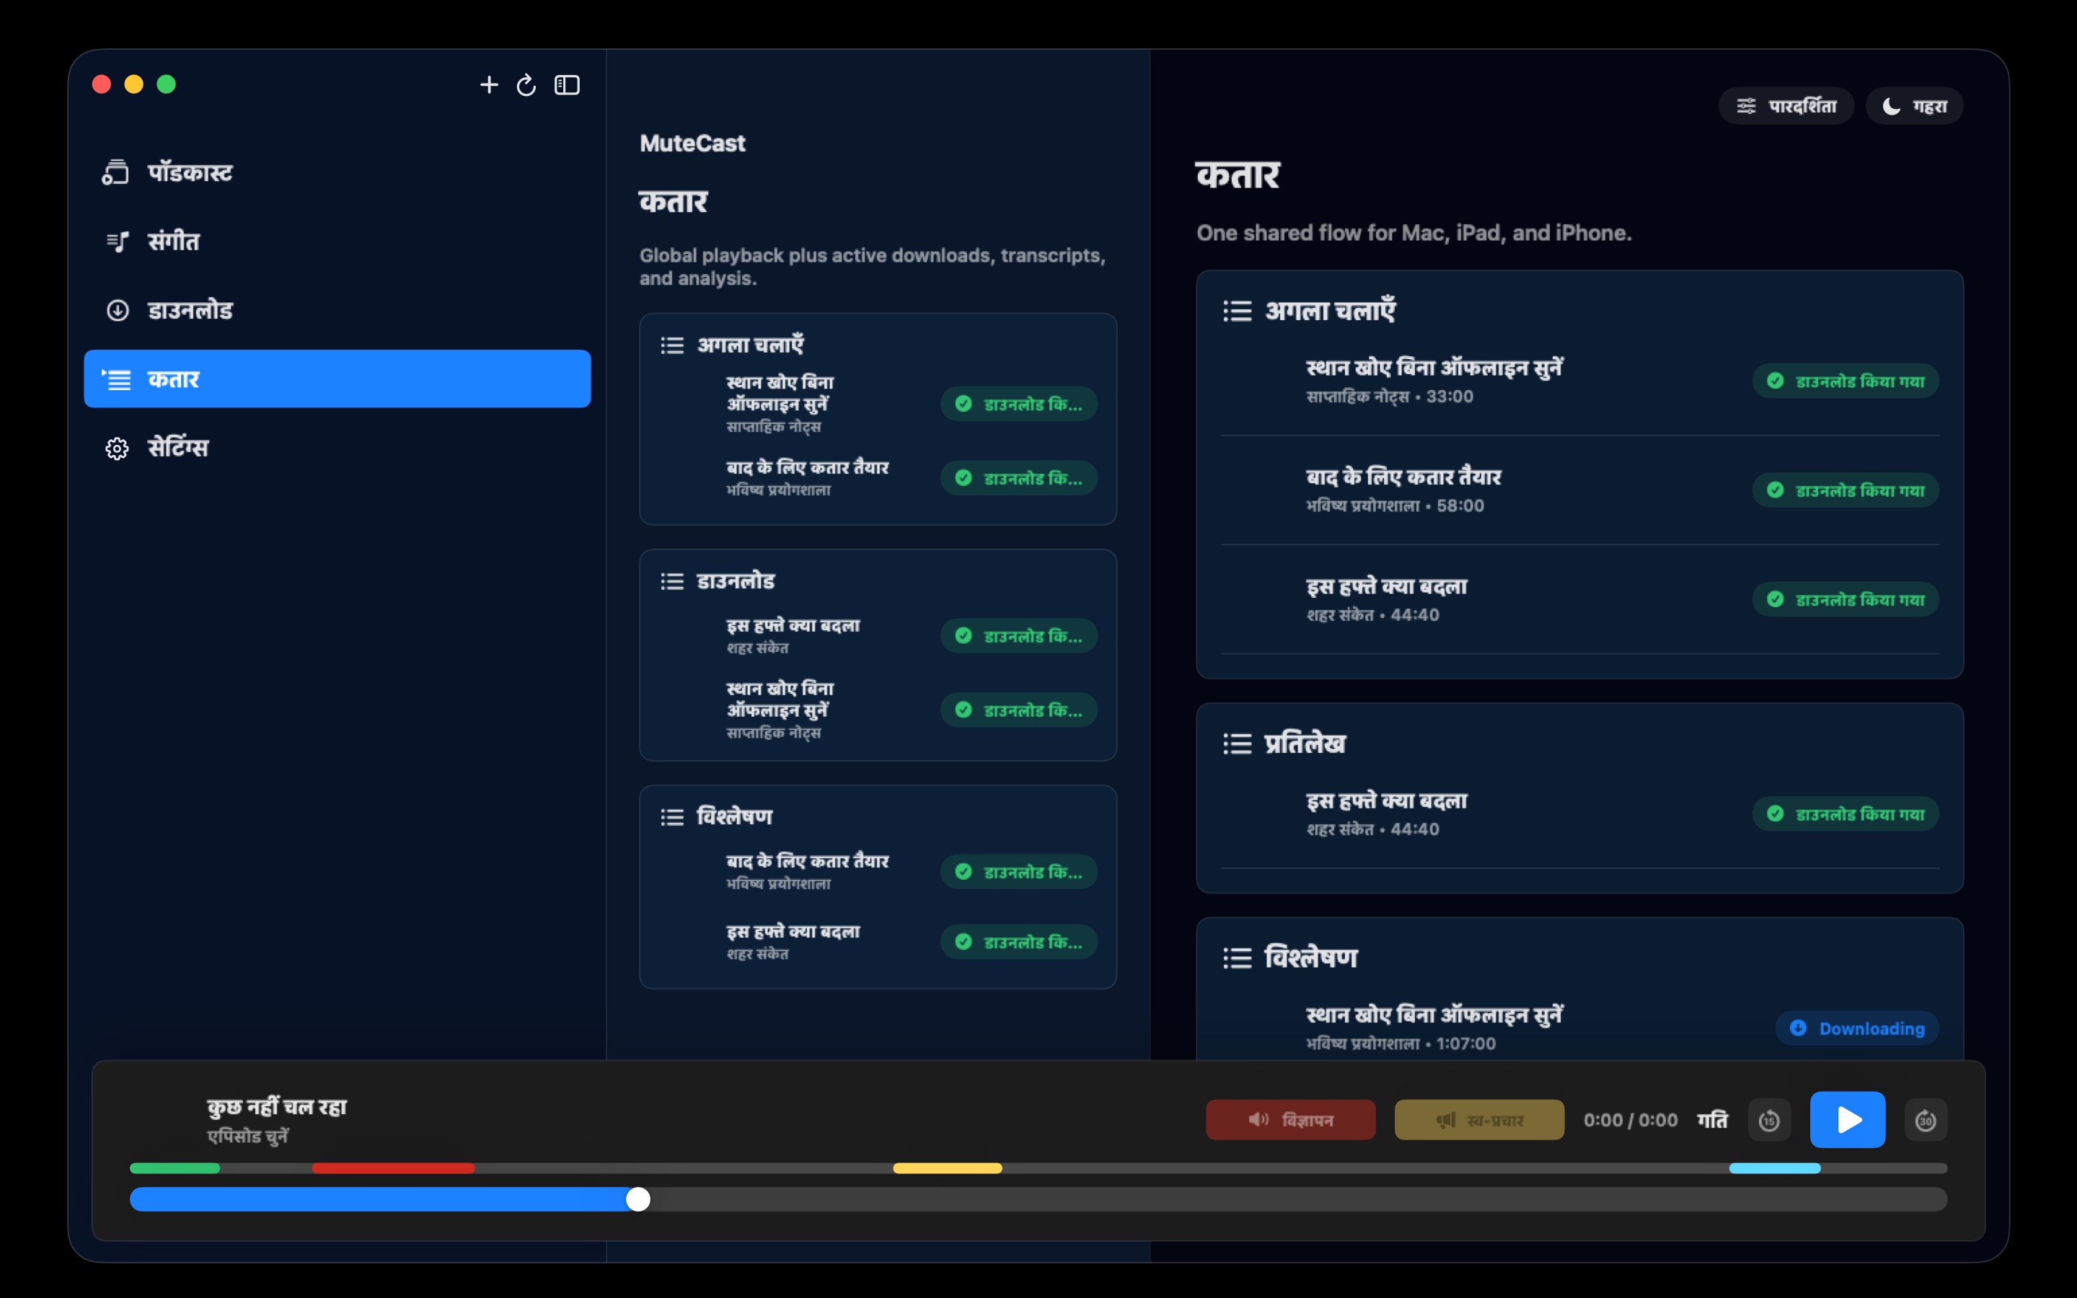Click the list icon beside प्रतिलेख

pos(1237,743)
